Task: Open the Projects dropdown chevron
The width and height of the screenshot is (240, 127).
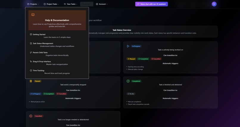Action: [38, 4]
